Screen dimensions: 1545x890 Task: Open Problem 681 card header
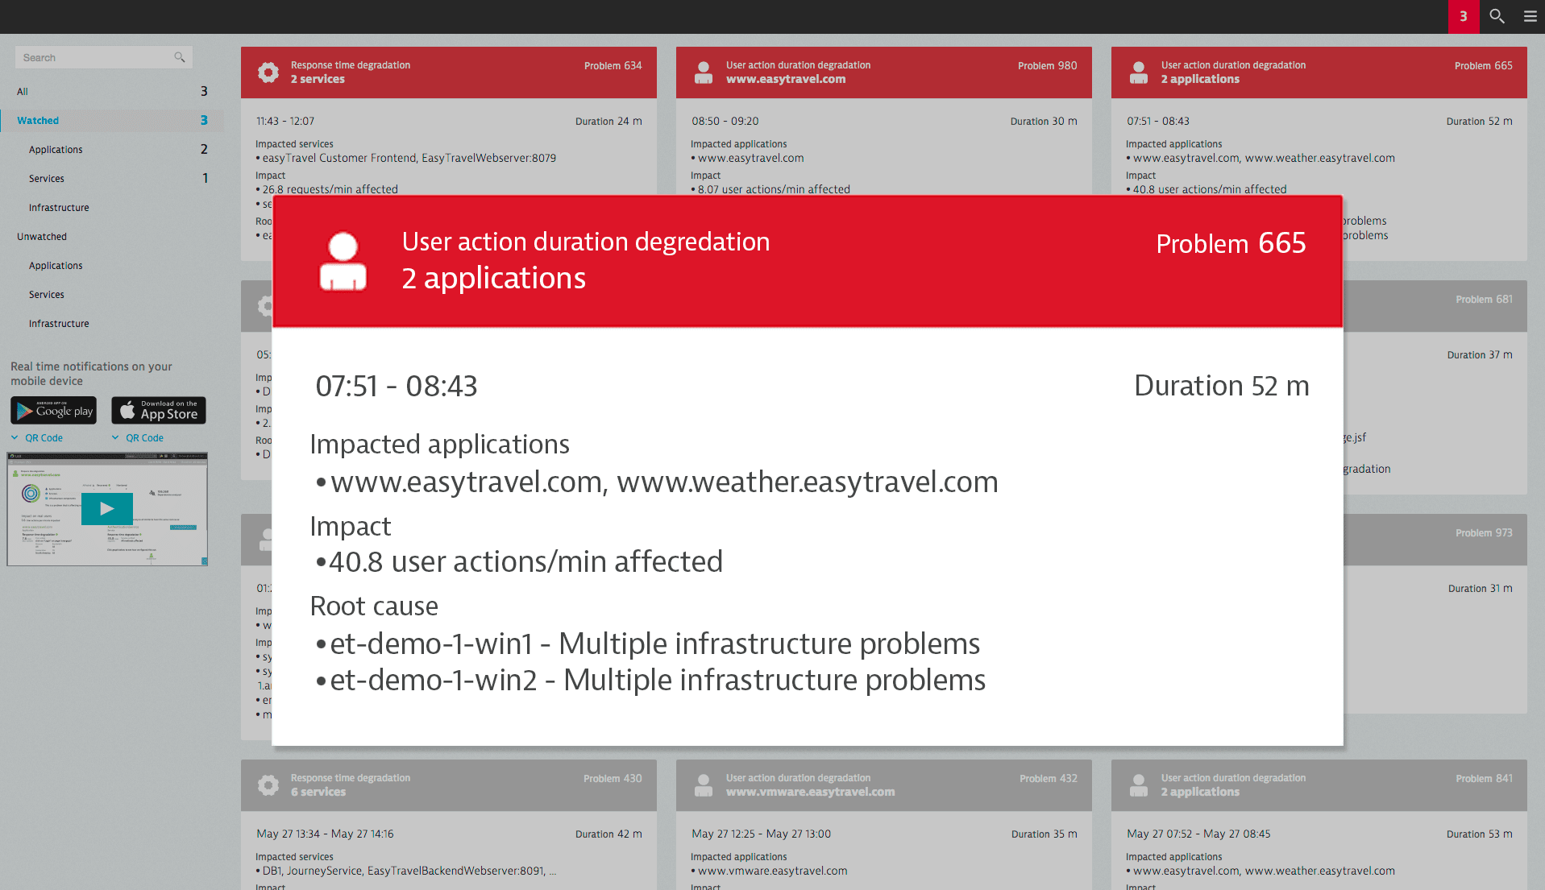[x=1435, y=306]
